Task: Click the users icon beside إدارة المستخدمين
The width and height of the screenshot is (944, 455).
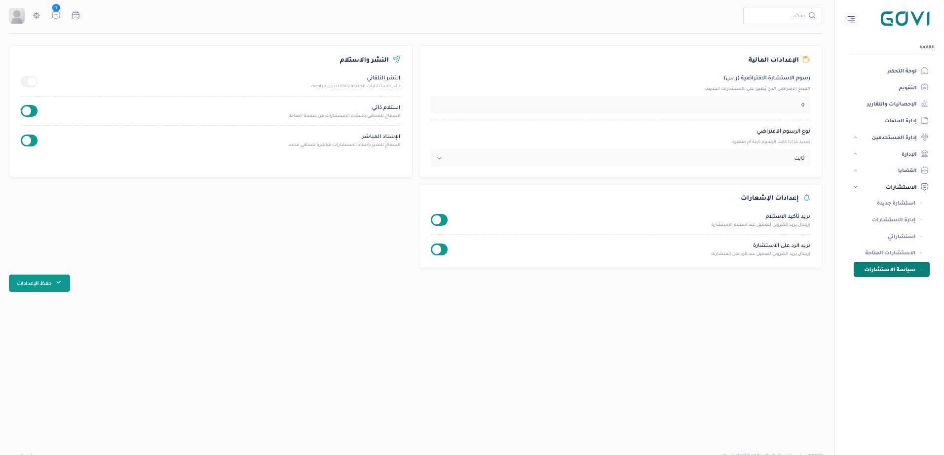Action: pyautogui.click(x=925, y=137)
